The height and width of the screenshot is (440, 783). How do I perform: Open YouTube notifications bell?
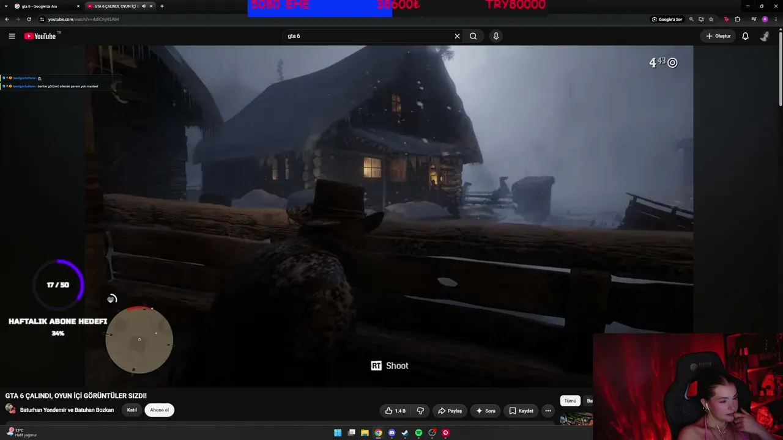[745, 36]
